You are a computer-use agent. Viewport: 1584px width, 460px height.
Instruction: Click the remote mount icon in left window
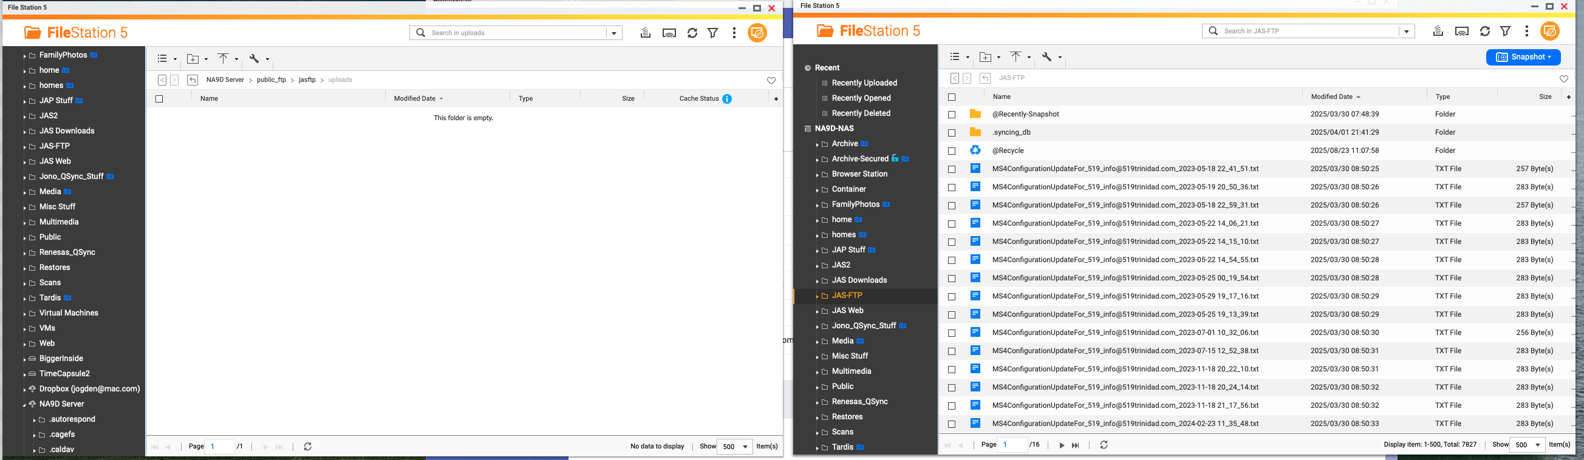pos(669,33)
